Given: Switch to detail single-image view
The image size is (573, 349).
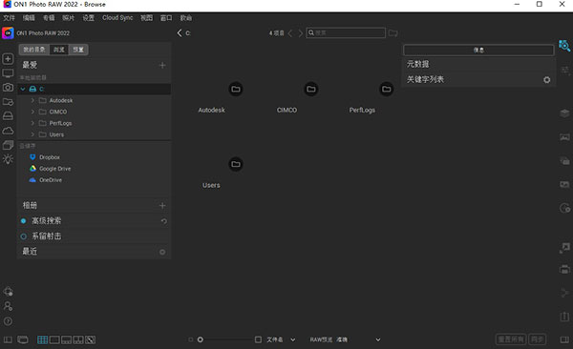Looking at the screenshot, I should click(x=54, y=339).
